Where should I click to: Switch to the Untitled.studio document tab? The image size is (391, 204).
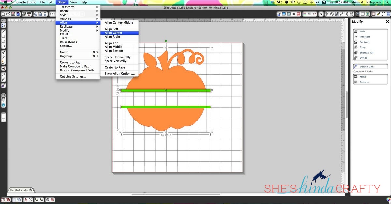point(21,190)
